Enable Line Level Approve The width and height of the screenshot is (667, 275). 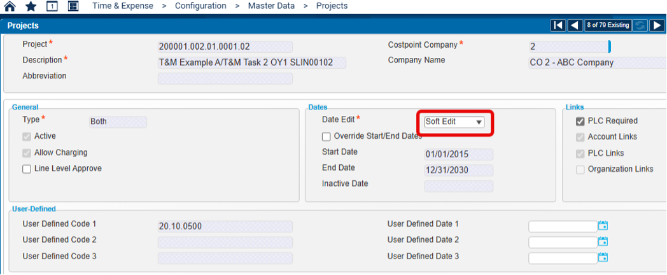coord(27,169)
